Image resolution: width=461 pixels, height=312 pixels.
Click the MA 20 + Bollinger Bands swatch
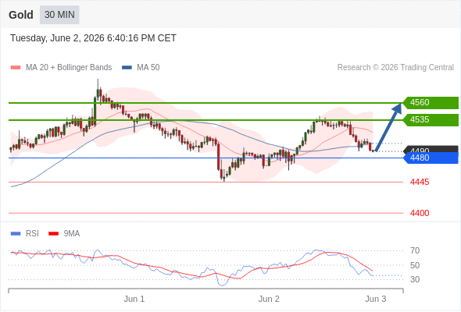pyautogui.click(x=16, y=68)
